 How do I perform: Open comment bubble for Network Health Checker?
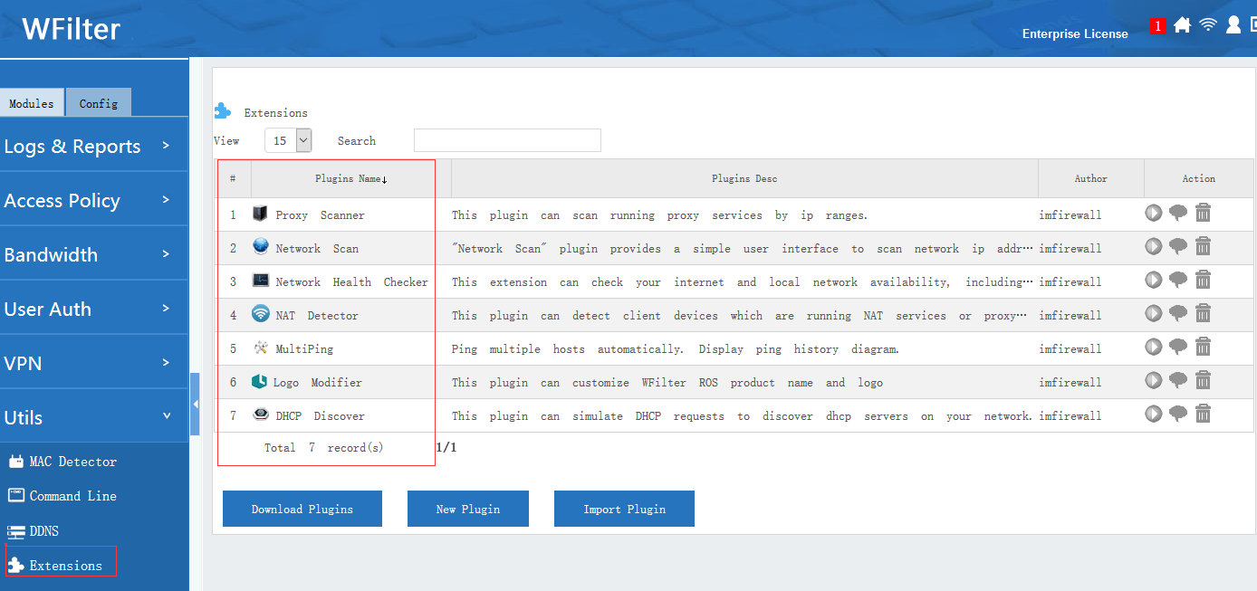[x=1177, y=281]
